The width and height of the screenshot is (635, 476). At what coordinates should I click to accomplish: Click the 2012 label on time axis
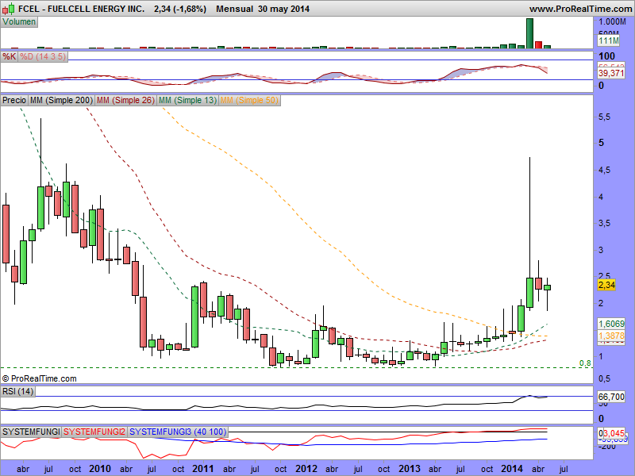point(306,469)
